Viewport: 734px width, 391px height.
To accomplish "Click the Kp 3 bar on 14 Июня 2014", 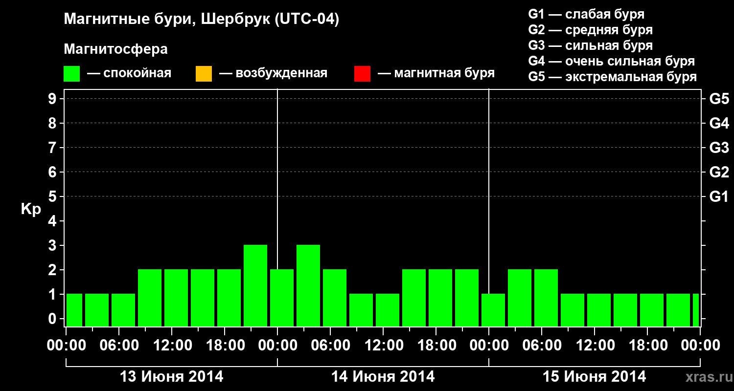I will coord(308,285).
